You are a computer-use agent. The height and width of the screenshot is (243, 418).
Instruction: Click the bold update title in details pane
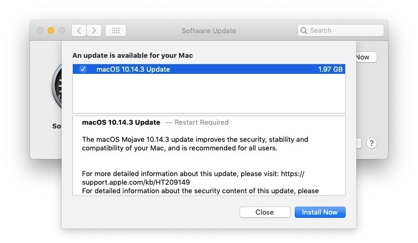click(x=121, y=122)
